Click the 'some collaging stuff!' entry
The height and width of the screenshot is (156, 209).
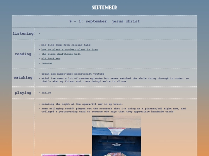113,110
